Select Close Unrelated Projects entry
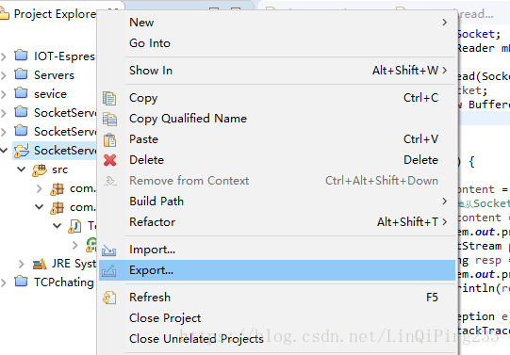The image size is (510, 355). 277,339
